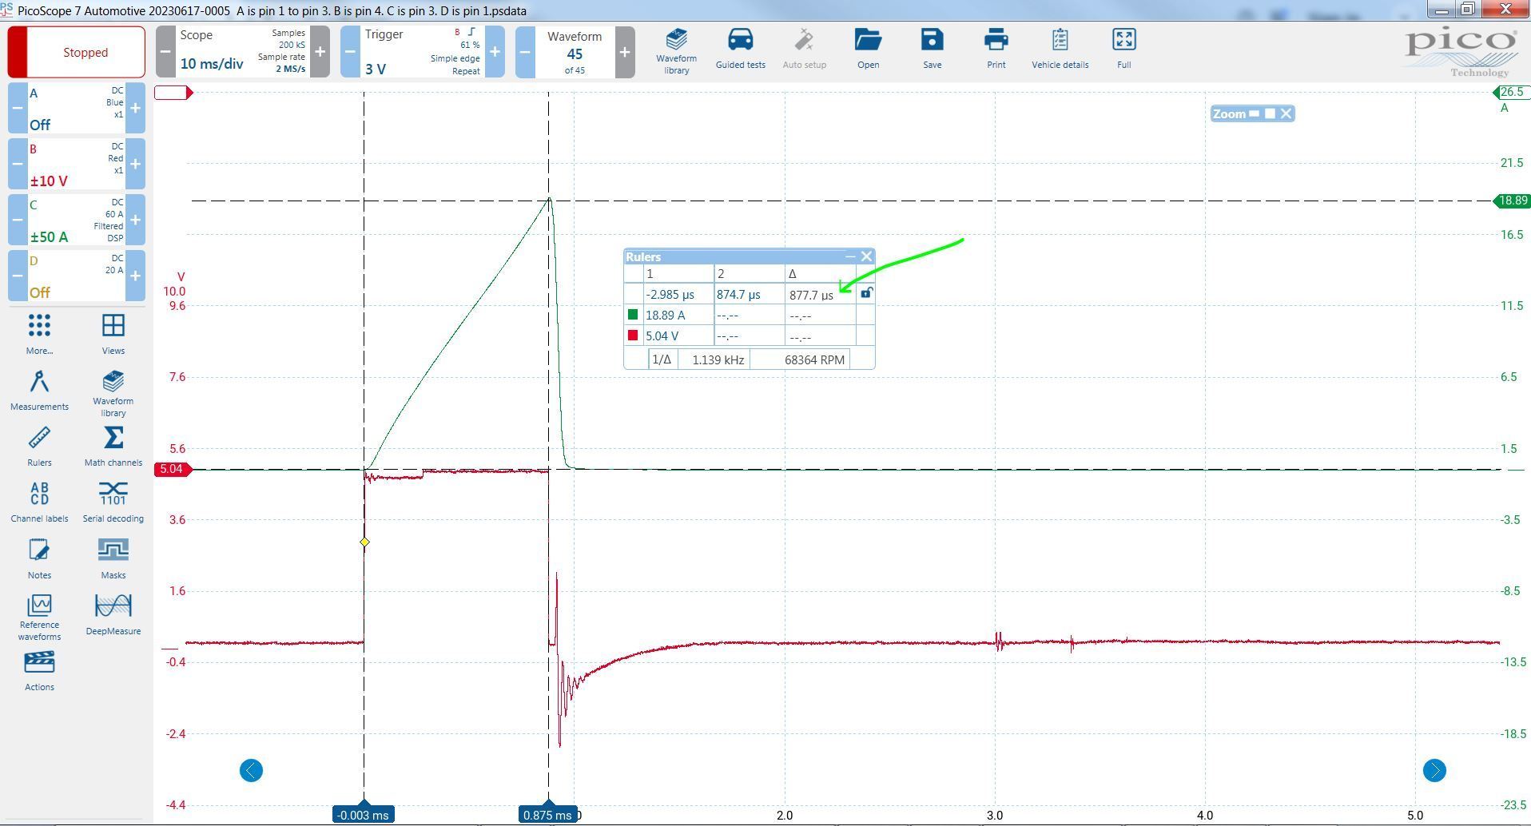Open the Math channels tool
This screenshot has width=1531, height=826.
pyautogui.click(x=113, y=446)
